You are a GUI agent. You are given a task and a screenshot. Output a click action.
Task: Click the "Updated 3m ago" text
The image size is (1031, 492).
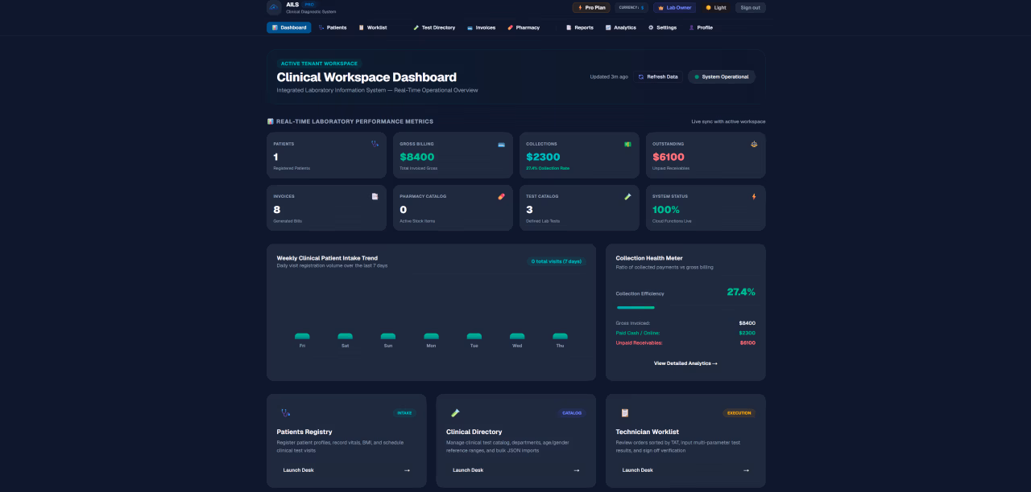coord(609,76)
